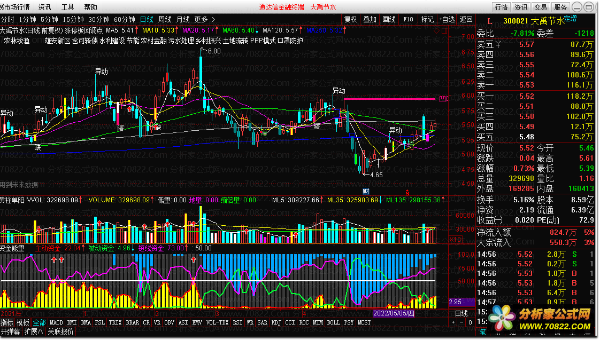The height and width of the screenshot is (340, 600).
Task: Click the 返回 back button
Action: (466, 20)
